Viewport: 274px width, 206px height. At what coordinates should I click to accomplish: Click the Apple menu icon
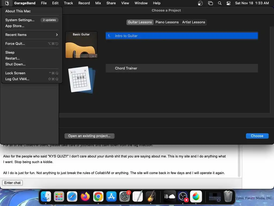7,3
